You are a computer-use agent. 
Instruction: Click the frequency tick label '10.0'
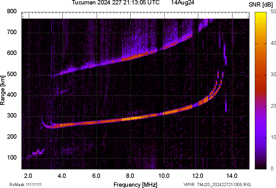click(164, 176)
